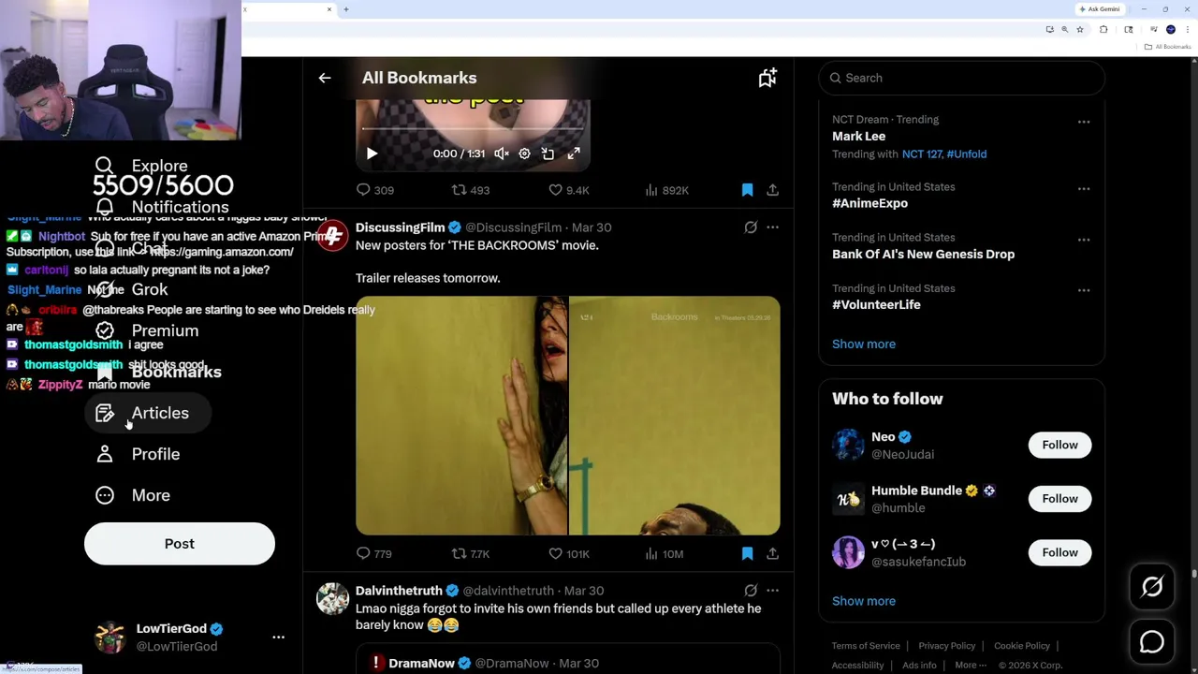Go back using the All Bookmarks arrow
Screen dimensions: 1198x674
[x=325, y=78]
